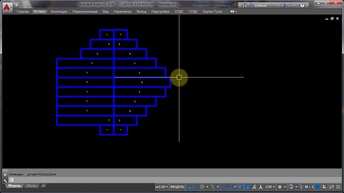The width and height of the screenshot is (344, 193).
Task: Toggle the blue isolate objects circle icon
Action: (318, 187)
